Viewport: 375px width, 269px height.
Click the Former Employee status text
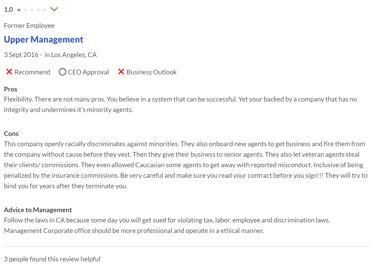click(x=29, y=26)
